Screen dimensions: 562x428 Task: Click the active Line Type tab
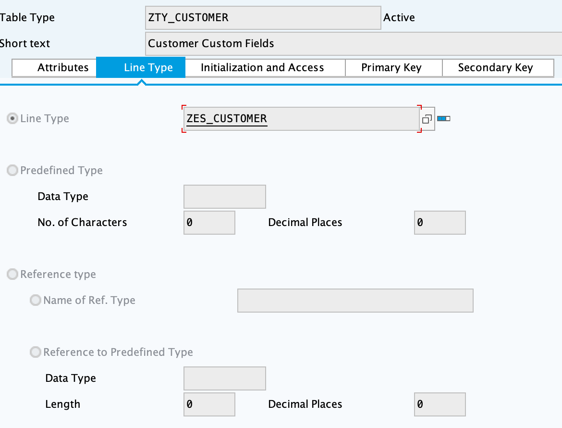click(x=148, y=68)
